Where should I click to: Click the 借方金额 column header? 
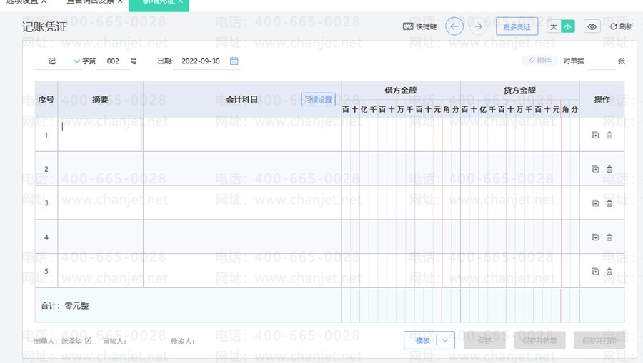[x=401, y=91]
